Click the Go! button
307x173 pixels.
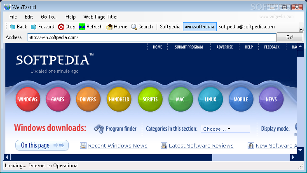click(x=290, y=37)
